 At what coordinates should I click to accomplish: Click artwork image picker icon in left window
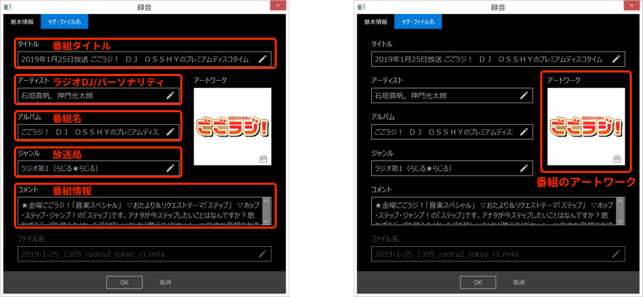point(263,159)
